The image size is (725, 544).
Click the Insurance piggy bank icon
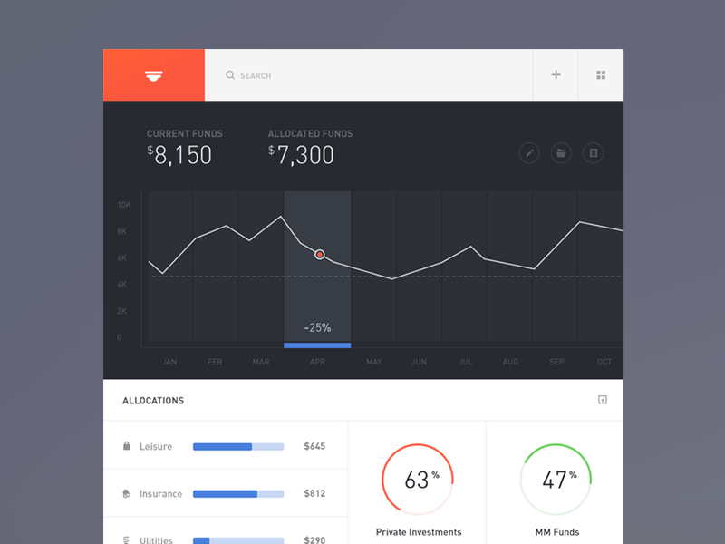click(x=127, y=494)
